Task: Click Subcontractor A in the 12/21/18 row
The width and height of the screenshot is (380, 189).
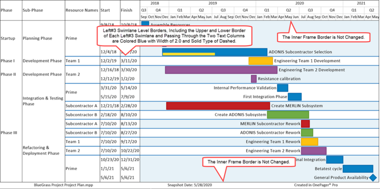Action: (81, 106)
